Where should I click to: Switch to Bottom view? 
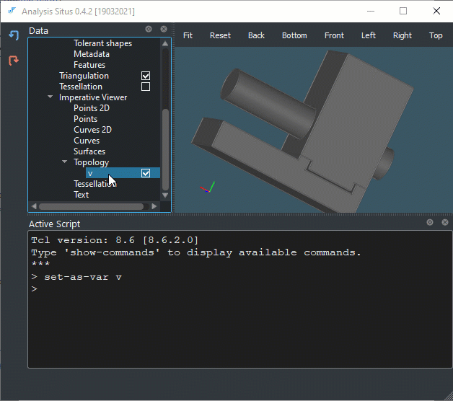[294, 35]
